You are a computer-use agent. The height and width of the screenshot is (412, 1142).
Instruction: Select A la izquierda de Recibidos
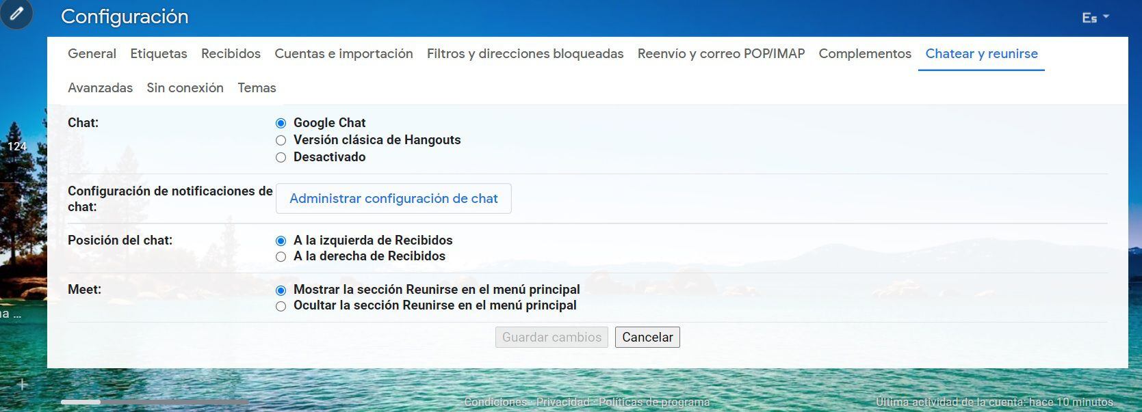pos(281,241)
